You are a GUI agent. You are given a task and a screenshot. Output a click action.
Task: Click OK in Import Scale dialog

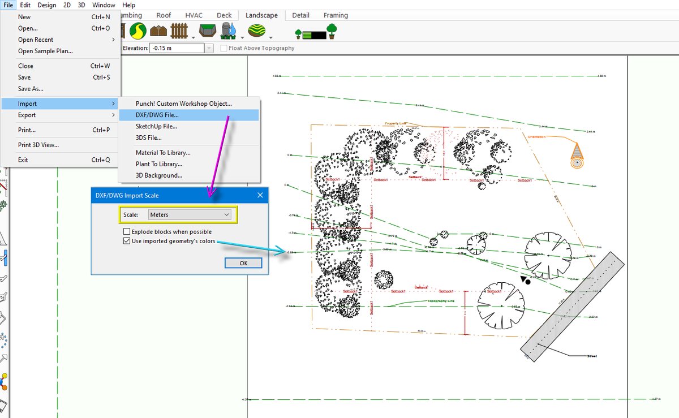coord(243,263)
